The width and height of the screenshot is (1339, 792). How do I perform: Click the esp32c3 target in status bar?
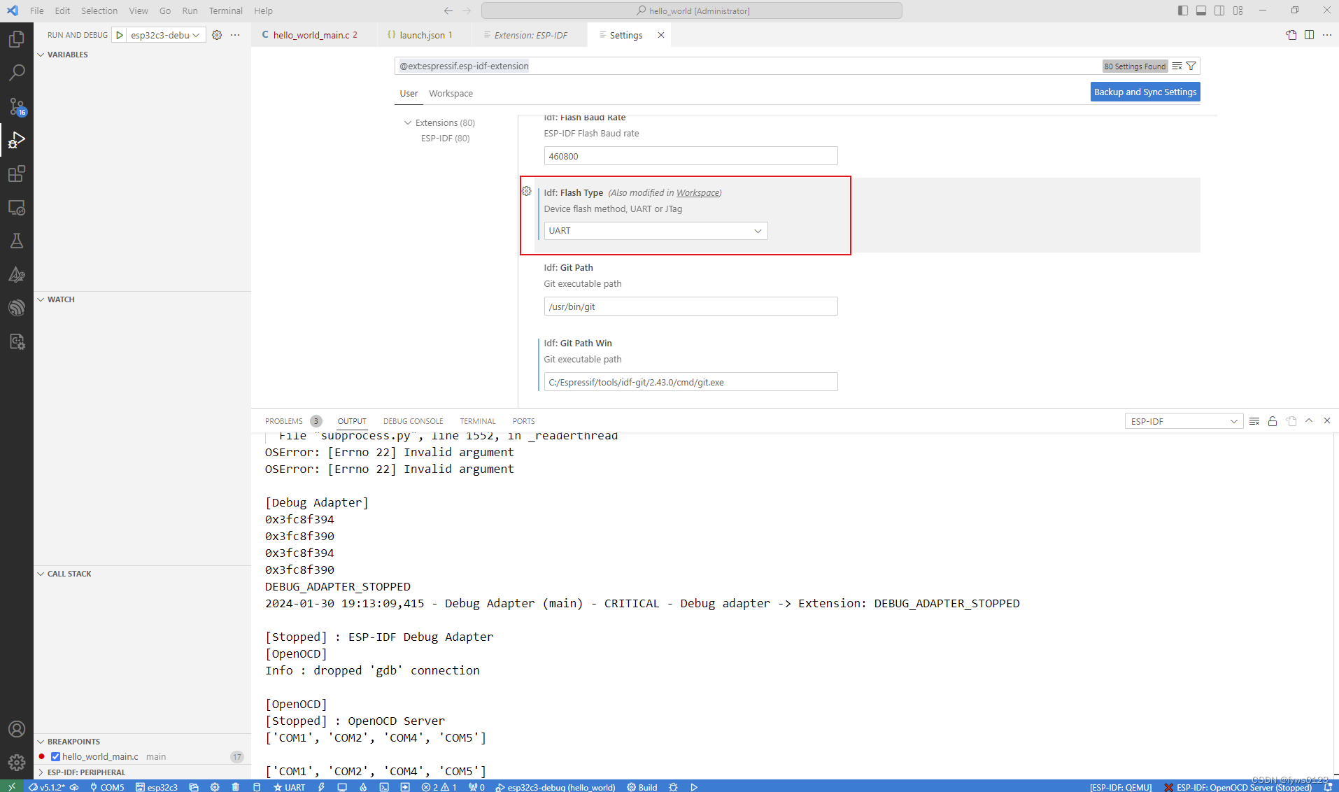[157, 787]
